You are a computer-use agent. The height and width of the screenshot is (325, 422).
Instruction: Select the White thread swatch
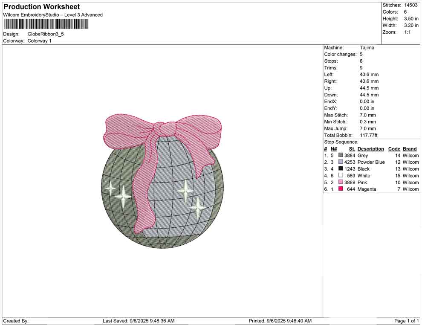point(341,176)
